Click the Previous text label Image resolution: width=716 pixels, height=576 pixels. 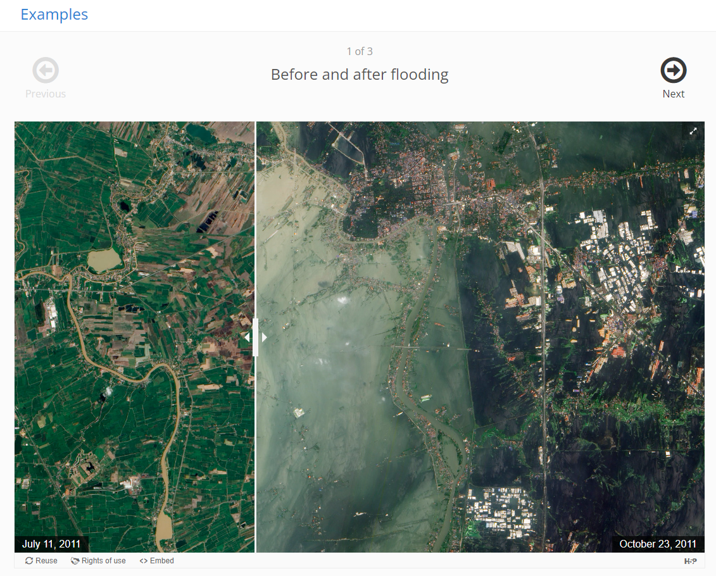(x=45, y=94)
